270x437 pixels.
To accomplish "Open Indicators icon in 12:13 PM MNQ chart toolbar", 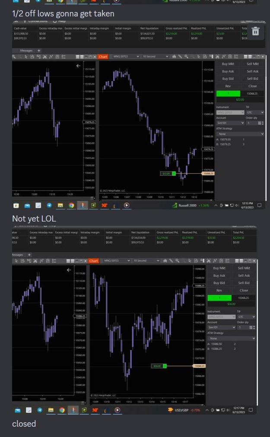I will [x=224, y=57].
